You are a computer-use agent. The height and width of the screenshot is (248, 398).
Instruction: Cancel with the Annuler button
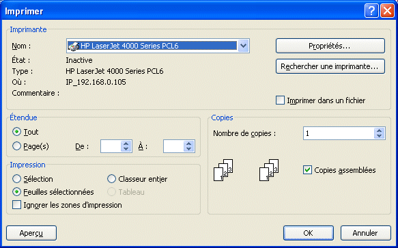click(365, 233)
